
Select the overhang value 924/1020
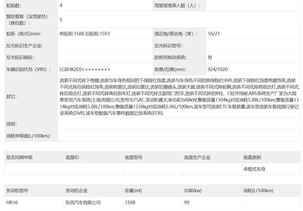click(x=218, y=69)
